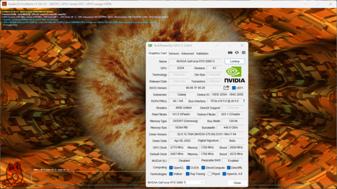Minimize the GPU-Z window
This screenshot has width=337, height=189.
(x=217, y=45)
